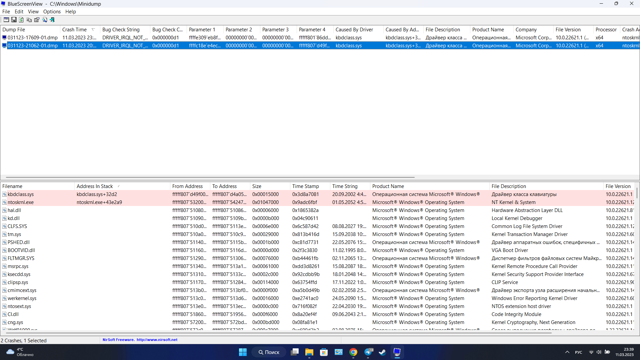The height and width of the screenshot is (360, 640).
Task: Select the 031123-17609-01.dmp crash row
Action: pyautogui.click(x=320, y=38)
